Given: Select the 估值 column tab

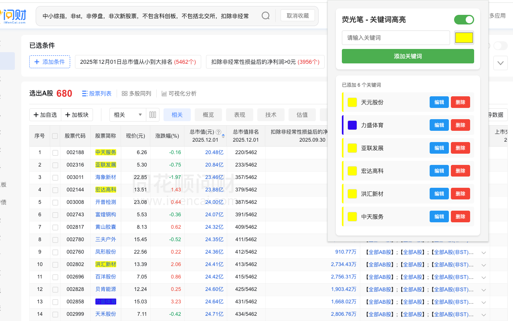Looking at the screenshot, I should (302, 115).
